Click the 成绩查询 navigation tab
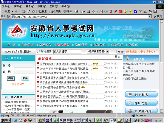Image resolution: width=164 pixels, height=123 pixels. (x=99, y=45)
